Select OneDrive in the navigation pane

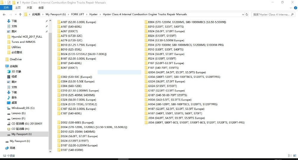[15, 59]
